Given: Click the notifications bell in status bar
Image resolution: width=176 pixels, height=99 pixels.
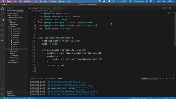Looking at the screenshot, I should pyautogui.click(x=174, y=98).
